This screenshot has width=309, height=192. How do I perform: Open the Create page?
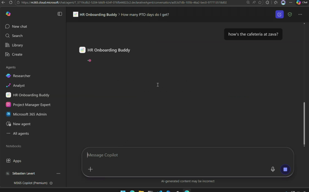pyautogui.click(x=14, y=54)
